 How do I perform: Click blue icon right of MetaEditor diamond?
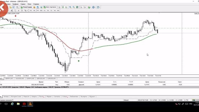pyautogui.click(x=38, y=7)
